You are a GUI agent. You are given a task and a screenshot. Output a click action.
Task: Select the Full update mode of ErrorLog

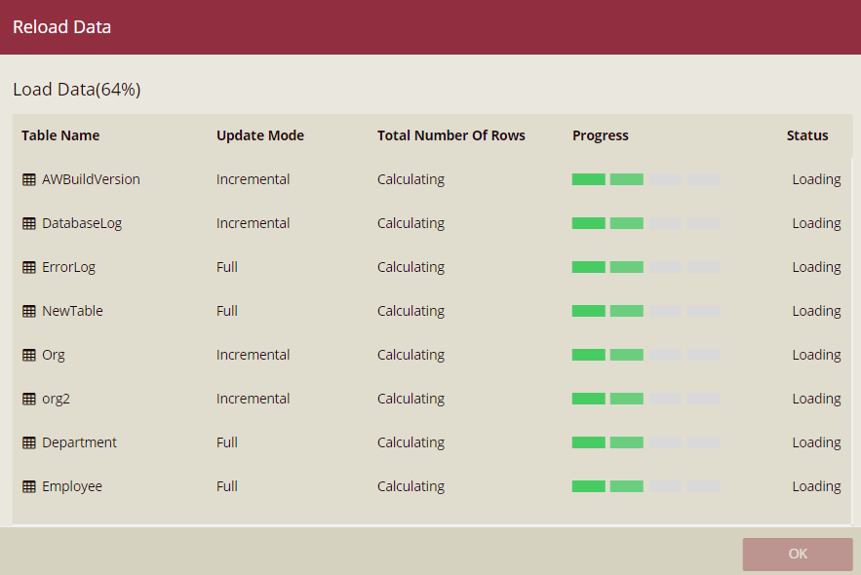pos(227,267)
